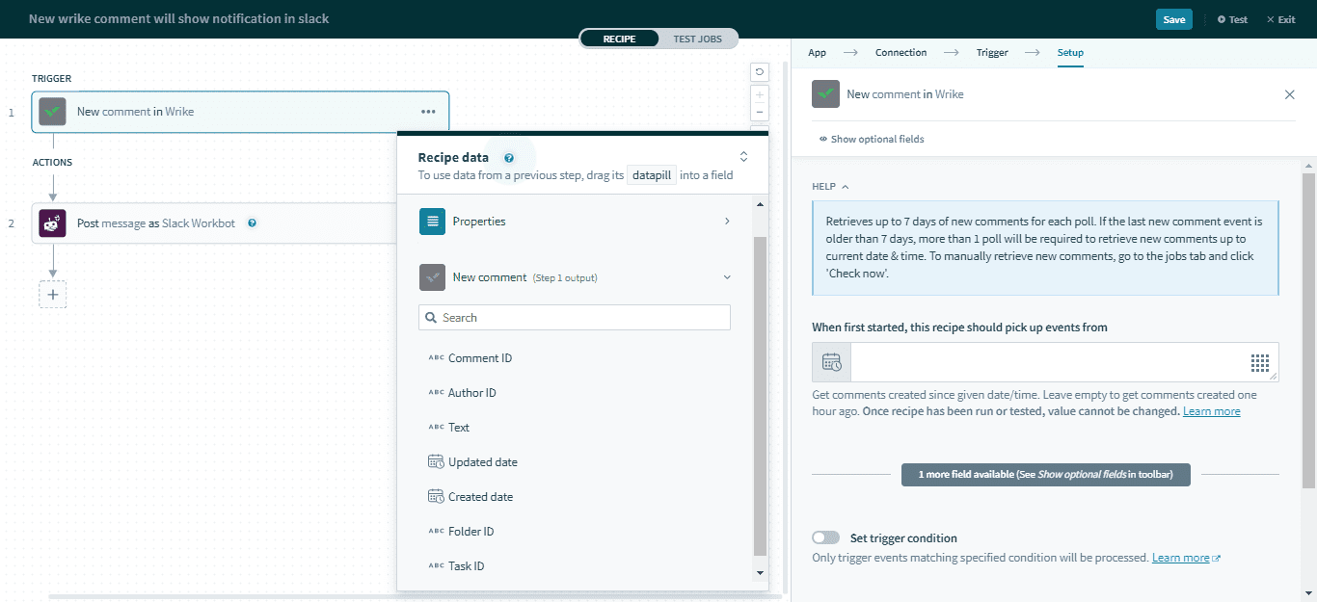The width and height of the screenshot is (1317, 602).
Task: Expand the Properties section
Action: pos(726,222)
